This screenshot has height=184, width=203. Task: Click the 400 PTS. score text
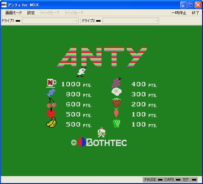[144, 84]
